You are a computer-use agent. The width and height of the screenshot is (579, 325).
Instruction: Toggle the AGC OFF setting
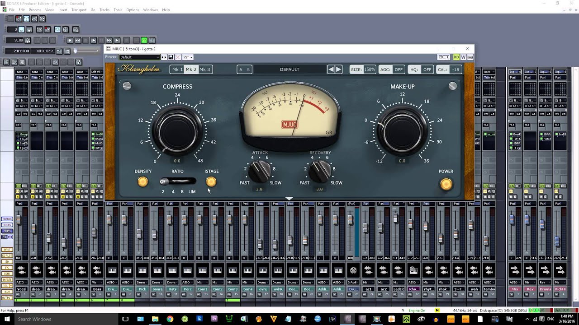tap(392, 70)
